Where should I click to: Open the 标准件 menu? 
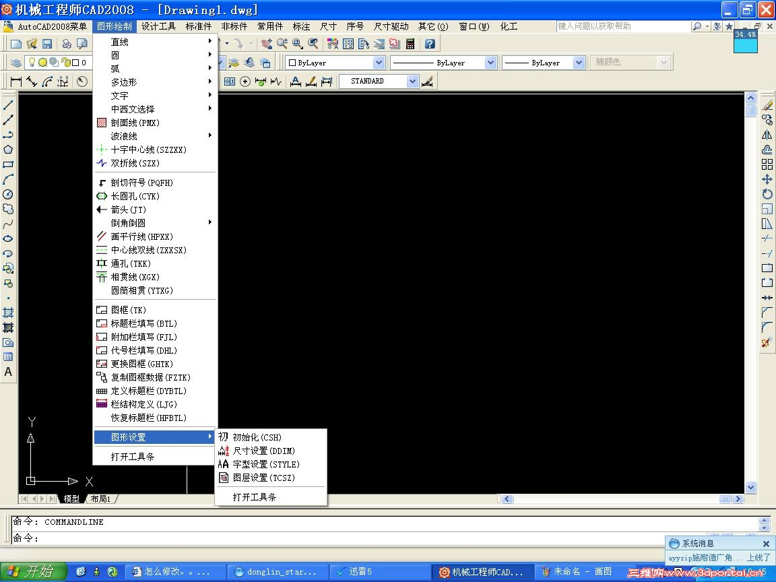click(x=199, y=26)
